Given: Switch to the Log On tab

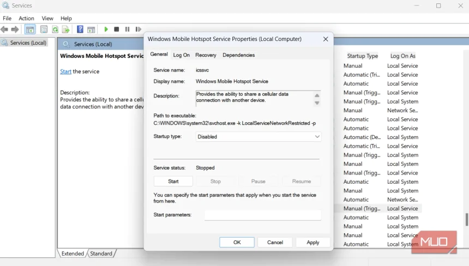Looking at the screenshot, I should [x=182, y=55].
